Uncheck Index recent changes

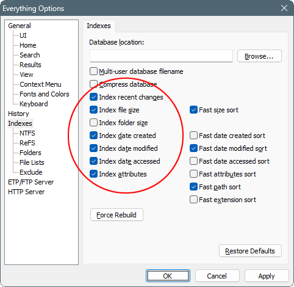(93, 97)
